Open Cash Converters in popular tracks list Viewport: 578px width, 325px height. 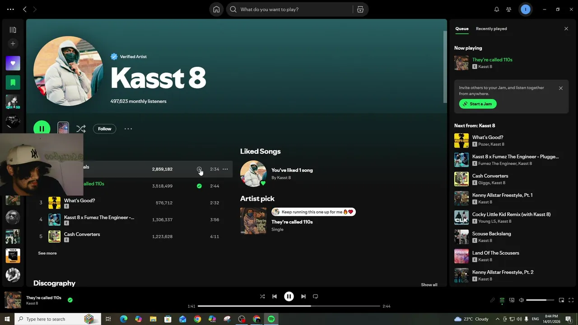point(82,234)
